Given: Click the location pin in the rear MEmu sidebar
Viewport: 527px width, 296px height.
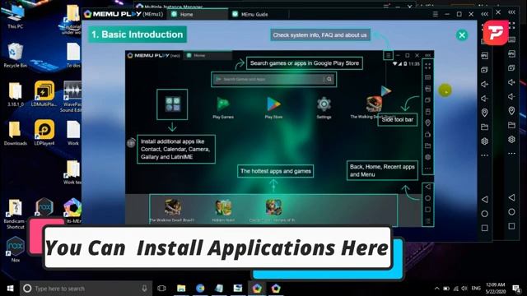Looking at the screenshot, I should (x=511, y=111).
